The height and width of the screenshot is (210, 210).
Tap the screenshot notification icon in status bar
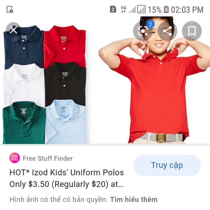click(x=10, y=10)
